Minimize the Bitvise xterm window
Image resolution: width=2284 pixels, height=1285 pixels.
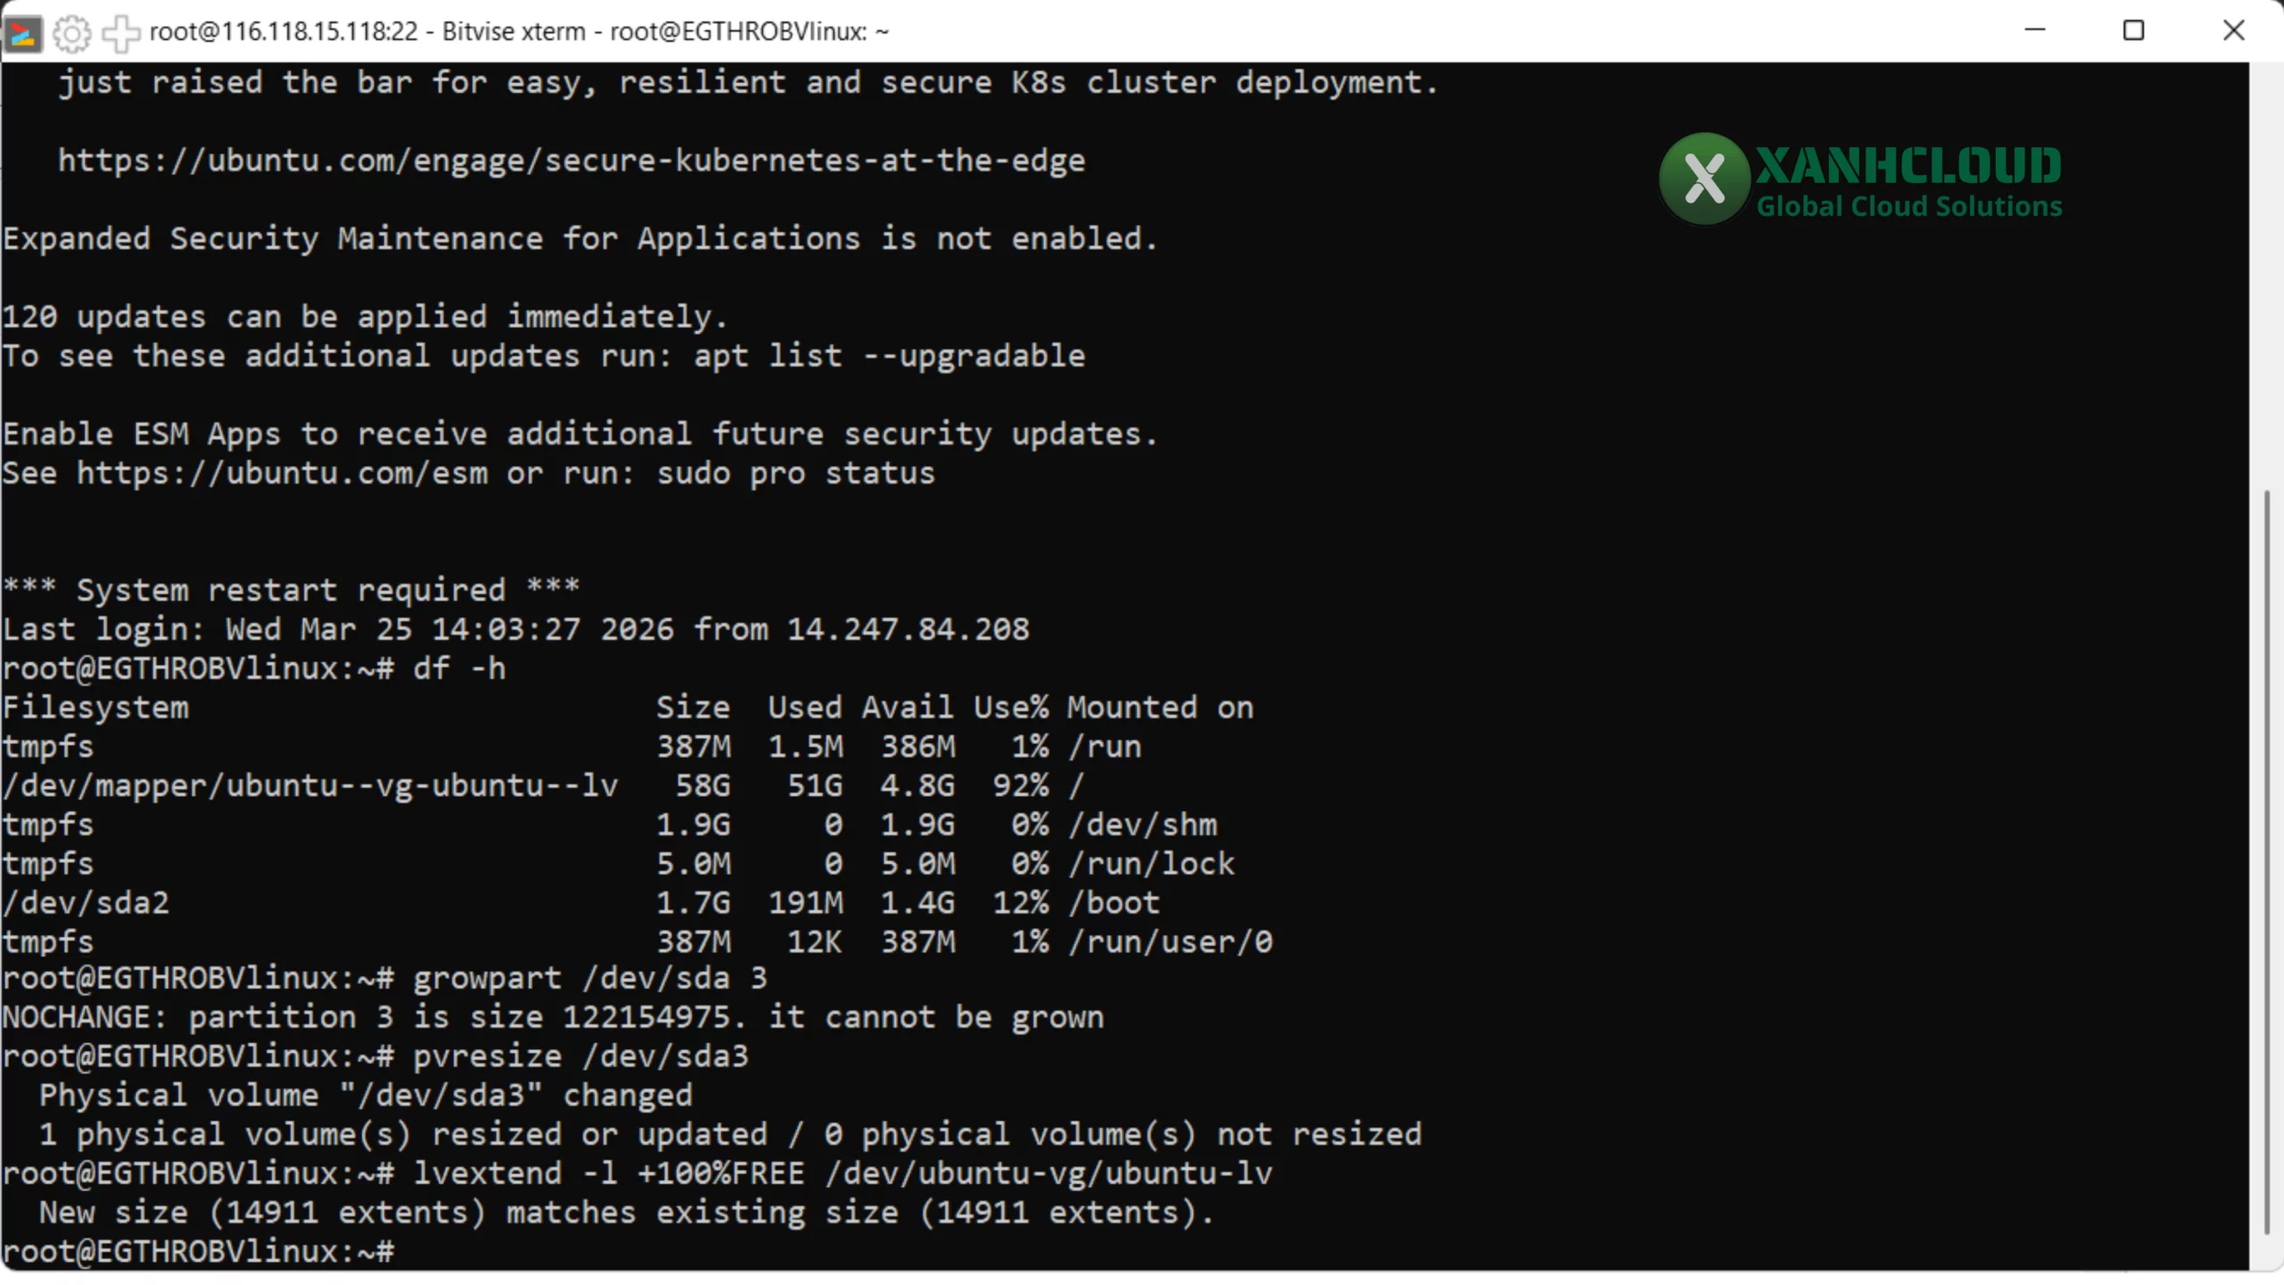2035,30
